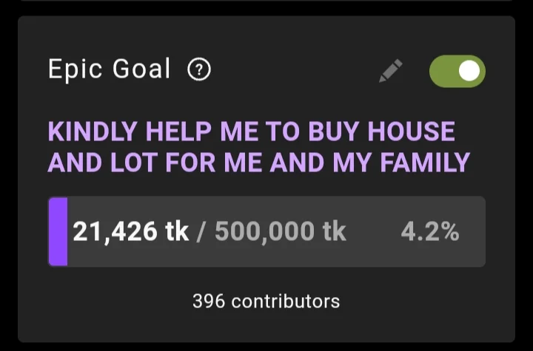Screen dimensions: 533x351
Task: Click the "Epic Goal" heading label
Action: tap(109, 70)
